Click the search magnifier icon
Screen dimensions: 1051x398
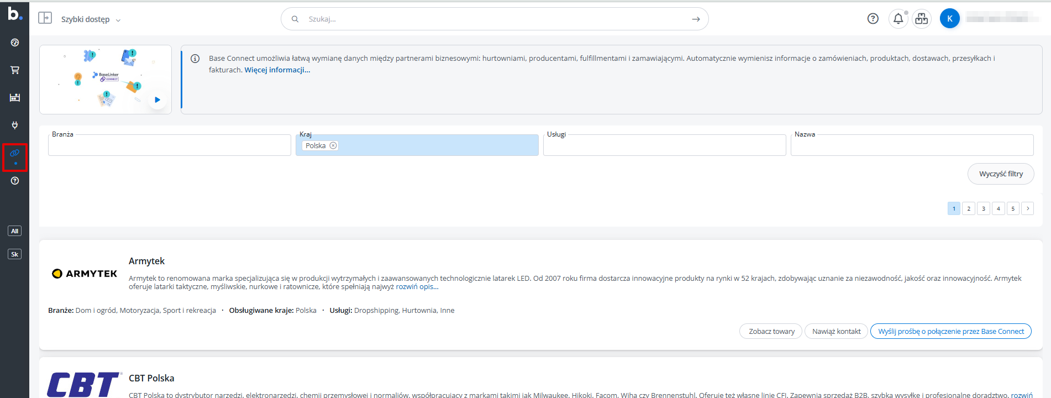295,19
